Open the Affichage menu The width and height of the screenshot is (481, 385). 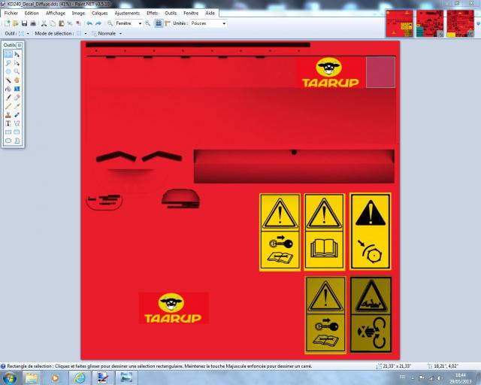tap(56, 14)
